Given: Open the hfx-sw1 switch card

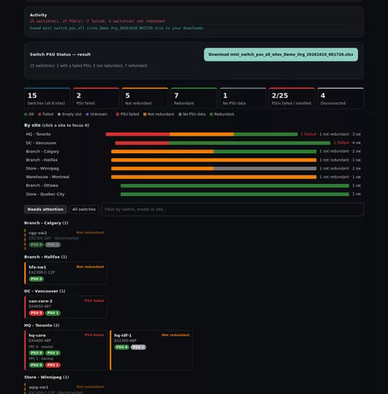Looking at the screenshot, I should coord(65,273).
